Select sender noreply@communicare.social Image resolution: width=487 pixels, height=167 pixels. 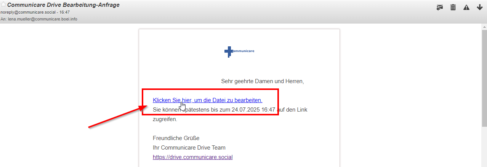27,12
